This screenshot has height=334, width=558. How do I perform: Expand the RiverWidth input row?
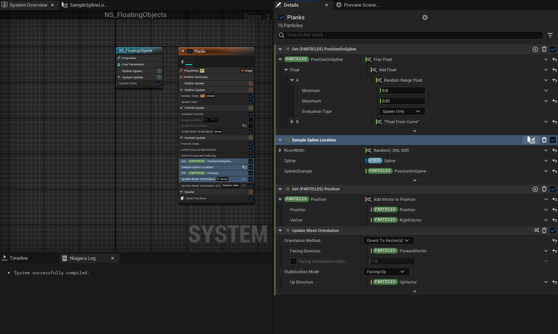click(280, 150)
